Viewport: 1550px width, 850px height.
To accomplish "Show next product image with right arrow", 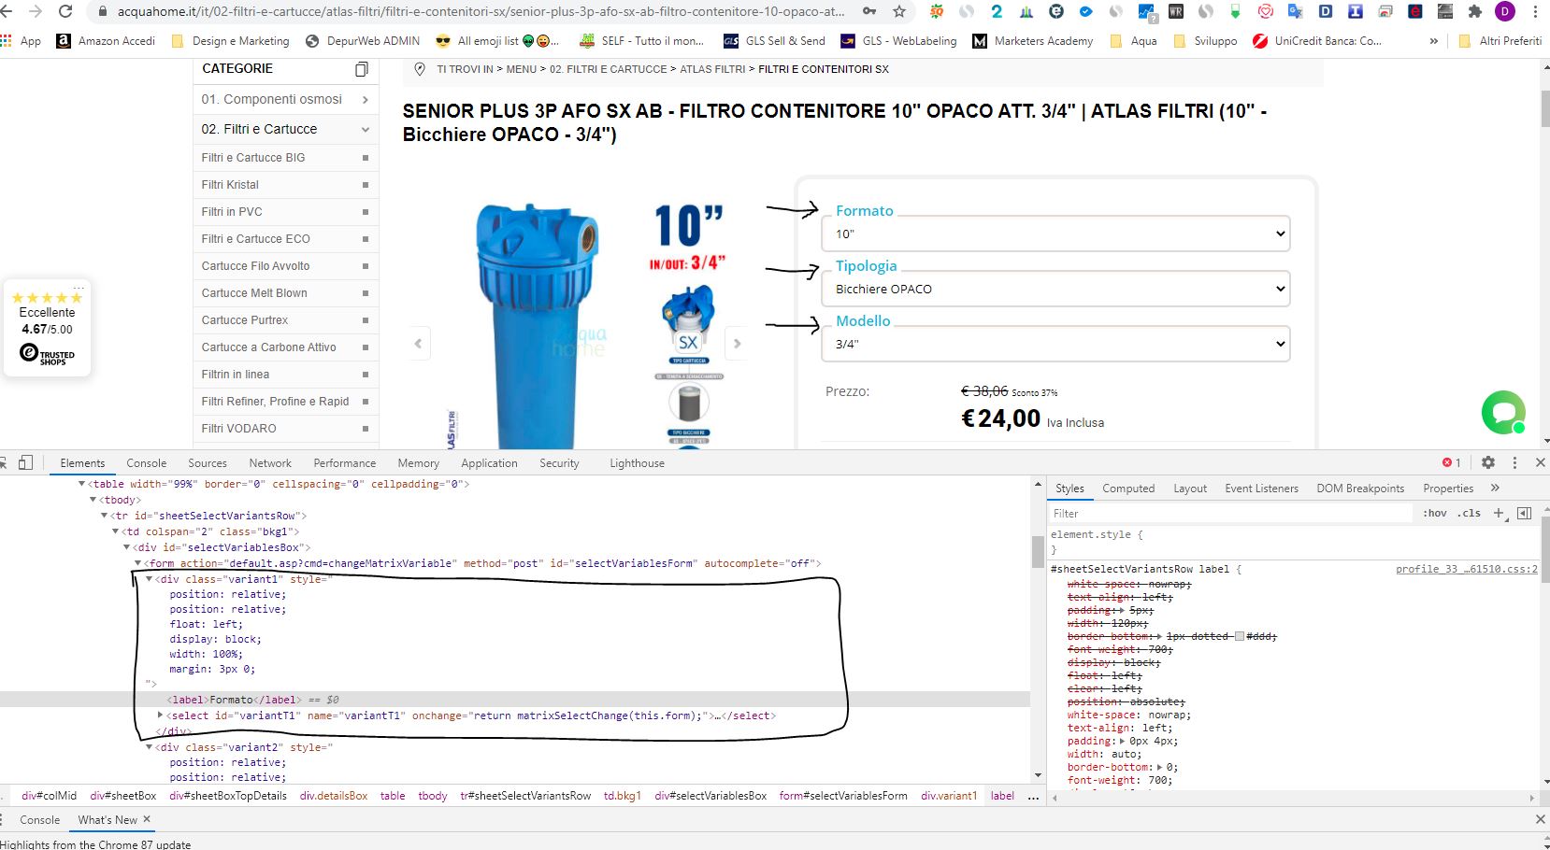I will (738, 344).
